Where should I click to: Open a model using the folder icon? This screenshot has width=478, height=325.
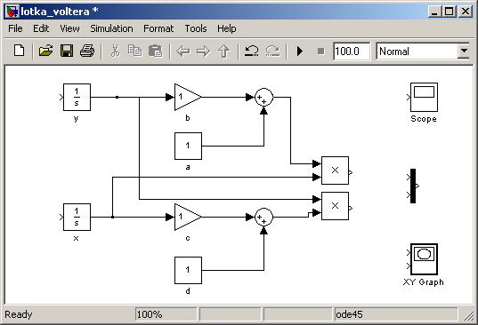(x=45, y=51)
